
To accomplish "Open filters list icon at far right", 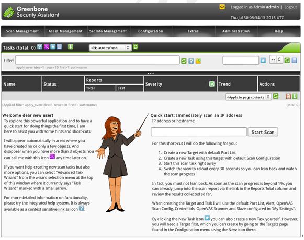I will tap(294, 61).
